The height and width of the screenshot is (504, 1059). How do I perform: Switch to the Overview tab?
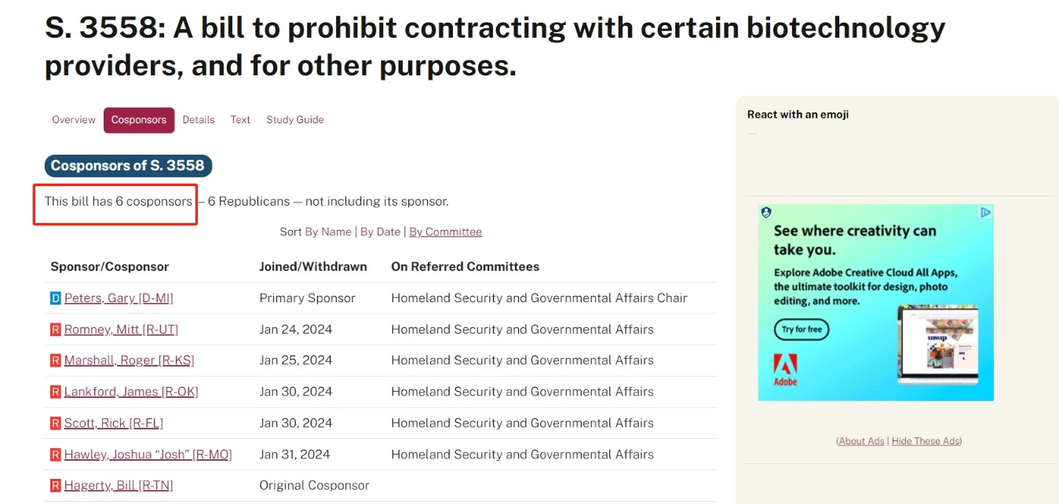pyautogui.click(x=74, y=120)
